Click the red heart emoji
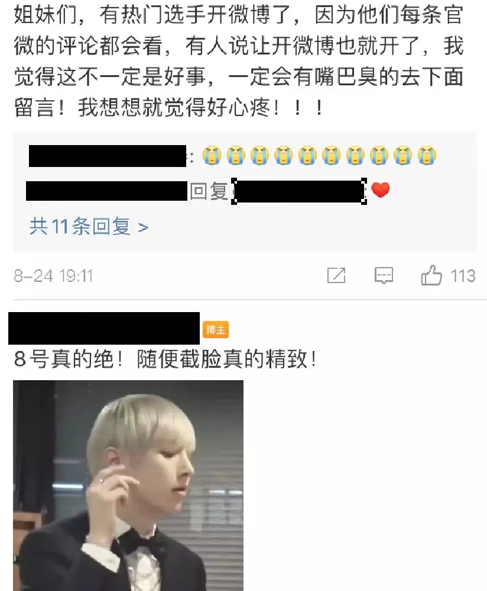This screenshot has height=591, width=487. pos(381,189)
